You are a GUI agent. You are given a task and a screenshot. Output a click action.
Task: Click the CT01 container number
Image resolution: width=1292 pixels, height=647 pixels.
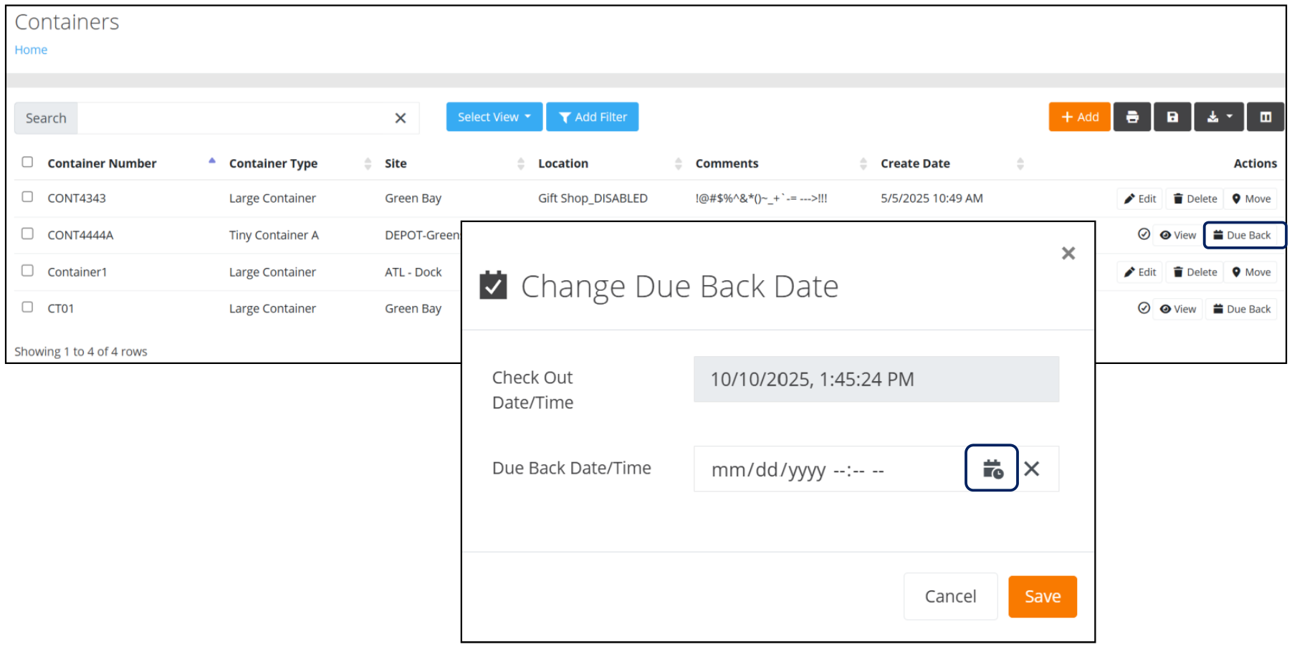(x=61, y=309)
